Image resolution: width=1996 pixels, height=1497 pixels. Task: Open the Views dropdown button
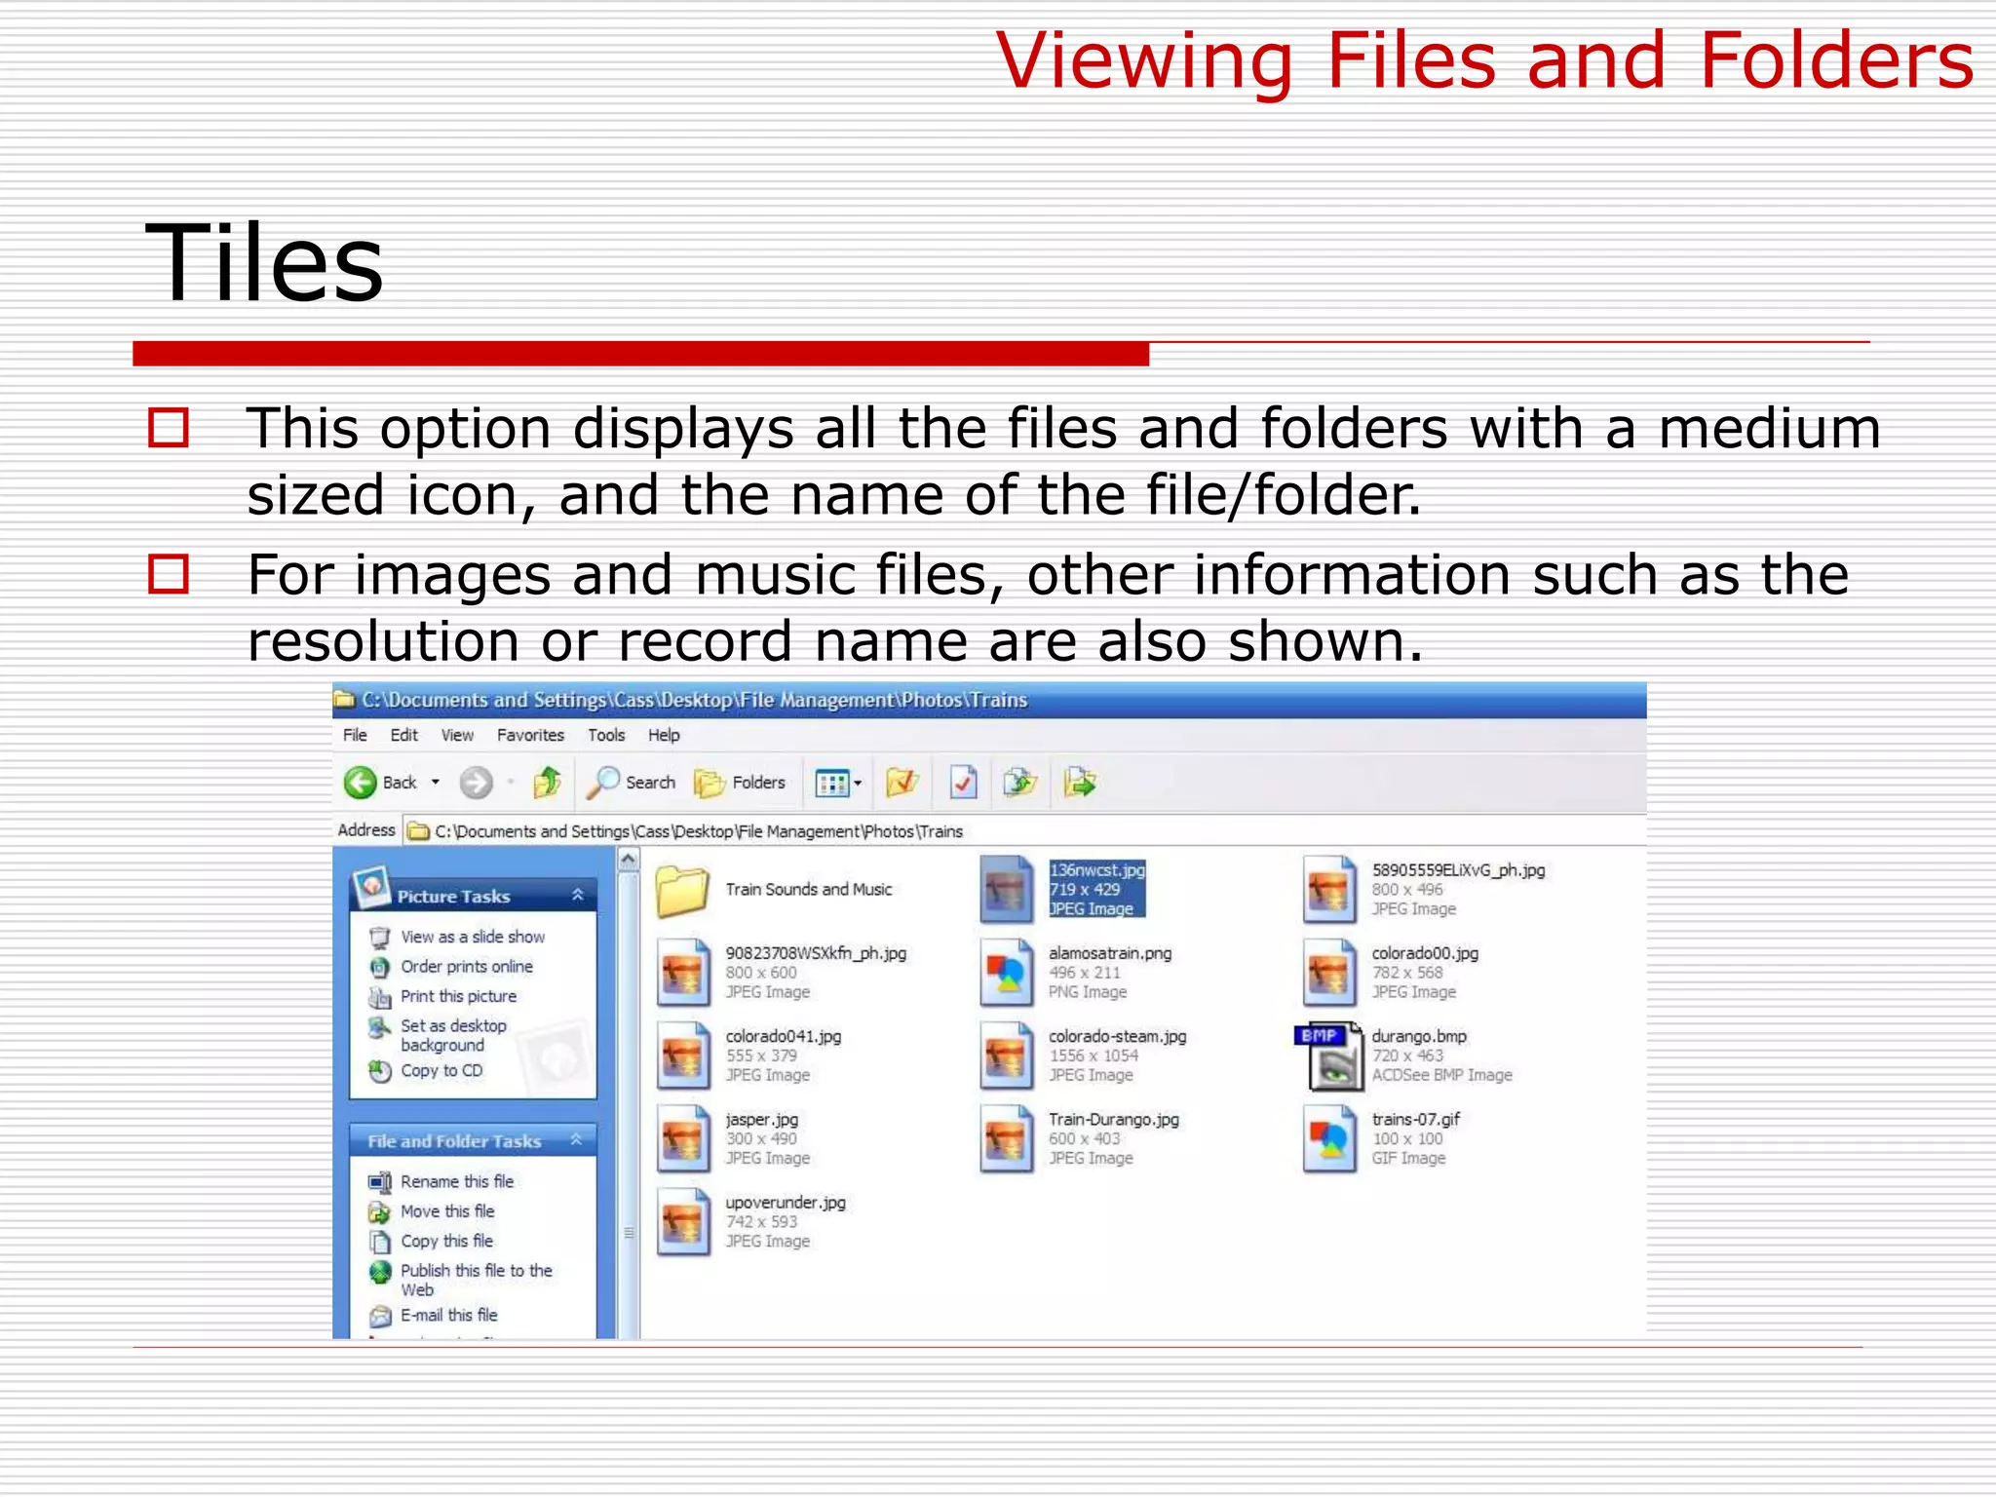(839, 783)
